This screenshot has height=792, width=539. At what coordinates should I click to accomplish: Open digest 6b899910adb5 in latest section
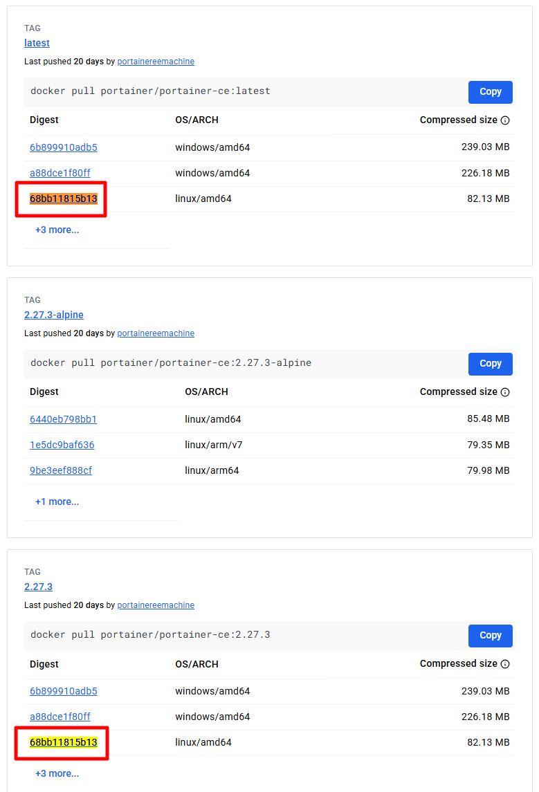63,147
